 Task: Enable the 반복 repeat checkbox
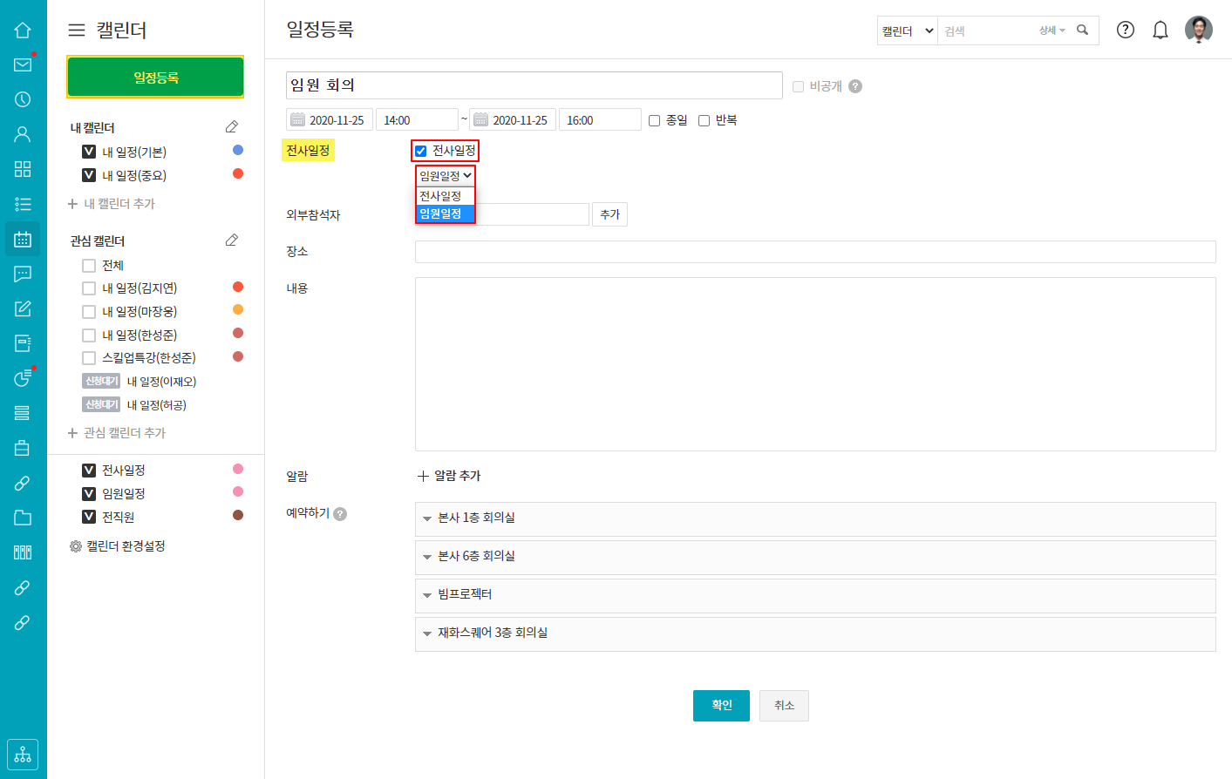(x=704, y=121)
